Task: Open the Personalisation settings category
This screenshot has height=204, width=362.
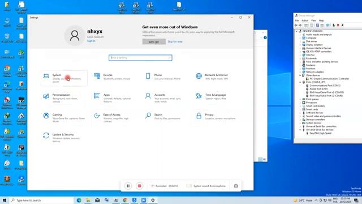Action: [x=64, y=98]
